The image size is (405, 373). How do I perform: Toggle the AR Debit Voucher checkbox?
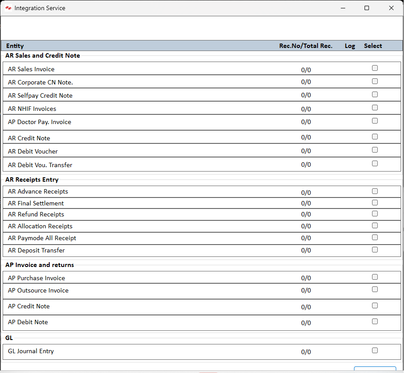(x=375, y=150)
